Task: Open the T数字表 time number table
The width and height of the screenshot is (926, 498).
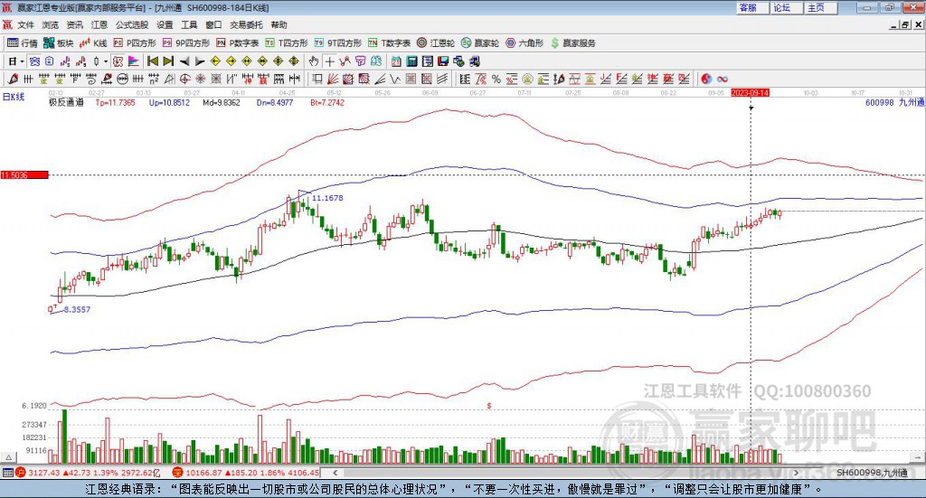Action: tap(389, 43)
